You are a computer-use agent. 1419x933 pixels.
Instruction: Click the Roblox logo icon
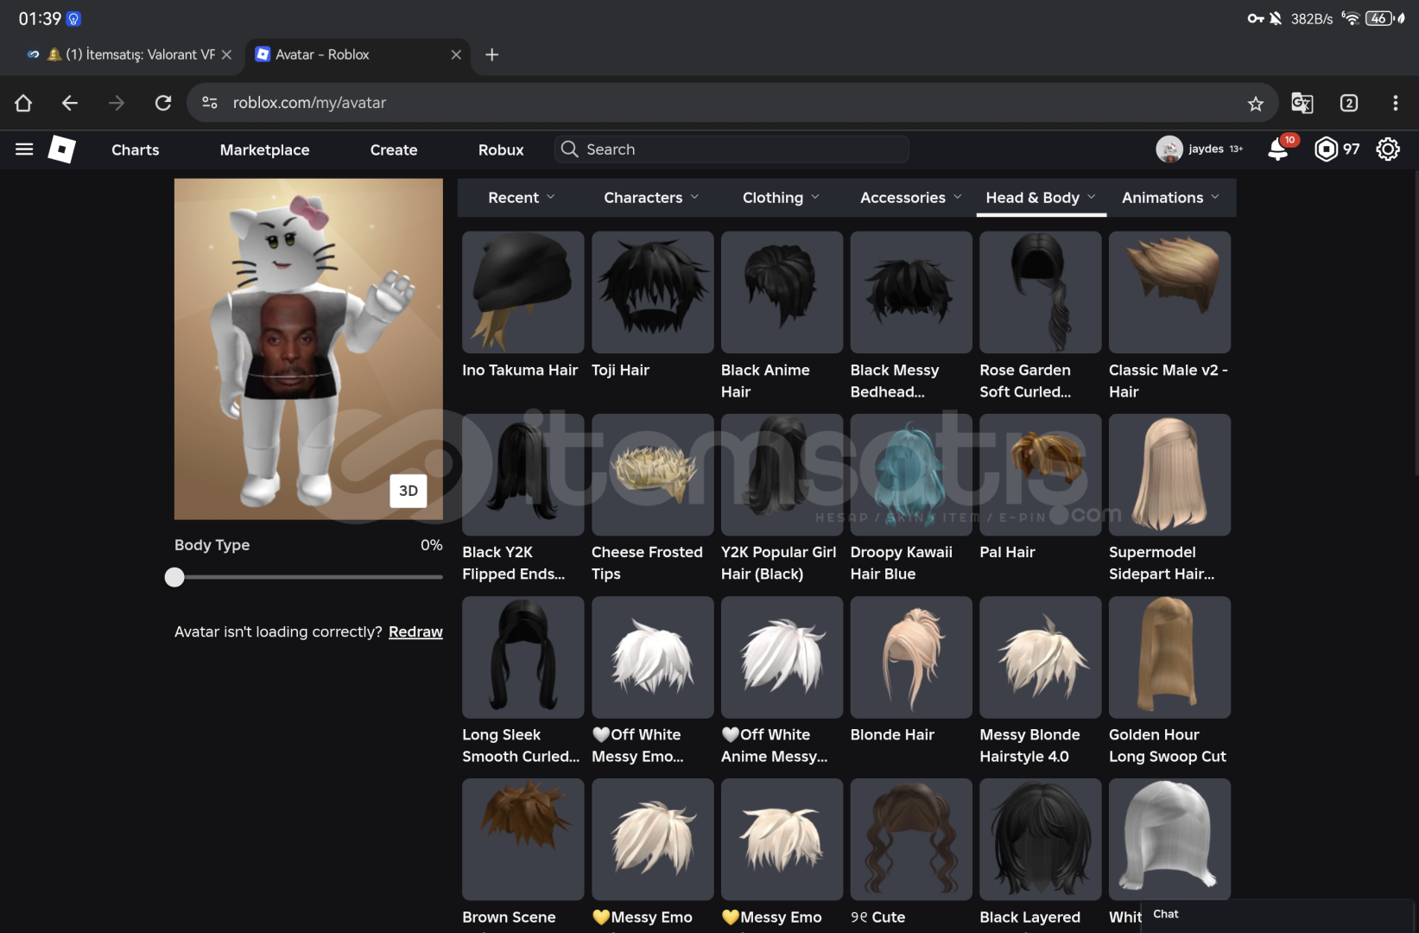61,149
